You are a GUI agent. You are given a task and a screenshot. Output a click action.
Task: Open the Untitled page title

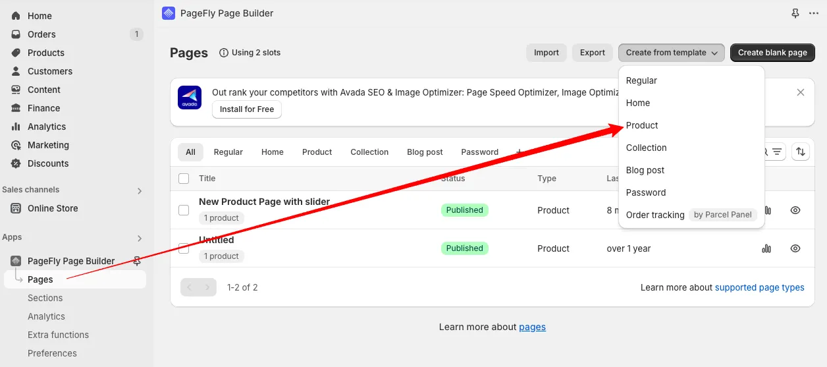pos(216,240)
